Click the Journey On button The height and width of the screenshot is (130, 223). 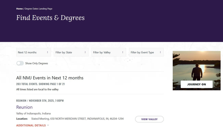point(197,84)
